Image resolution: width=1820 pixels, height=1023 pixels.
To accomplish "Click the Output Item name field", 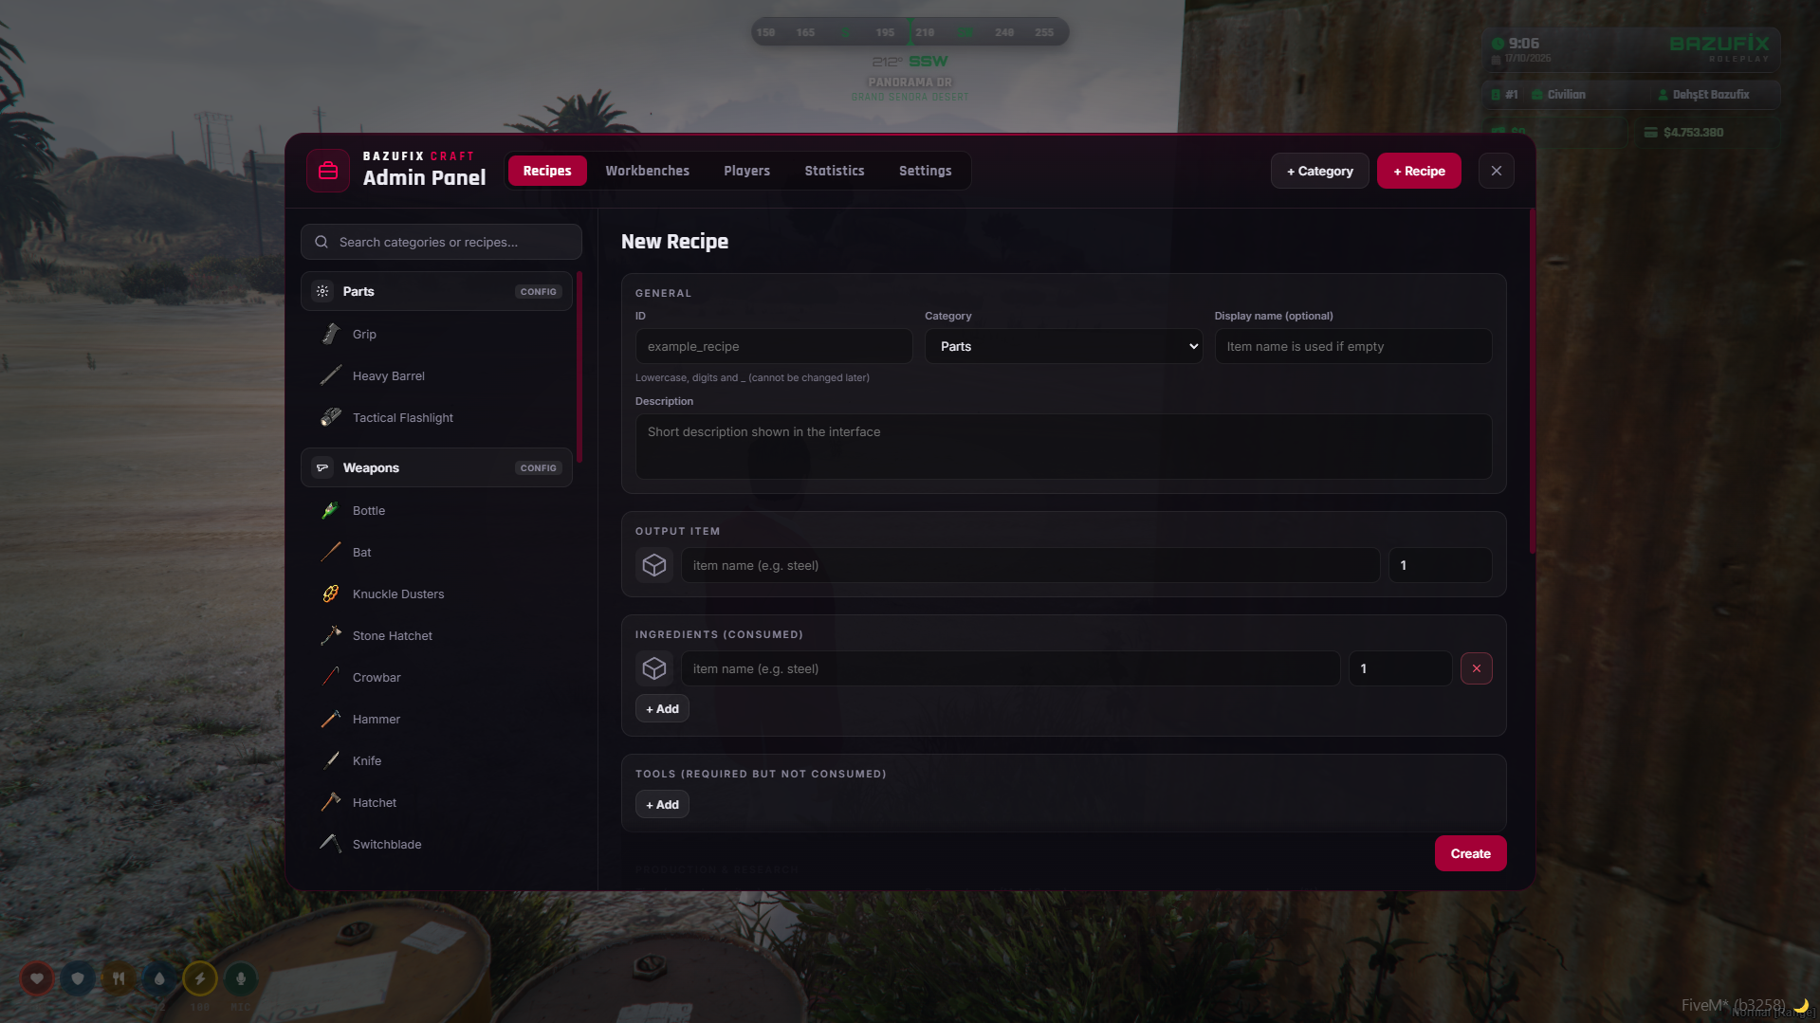I will 1031,565.
